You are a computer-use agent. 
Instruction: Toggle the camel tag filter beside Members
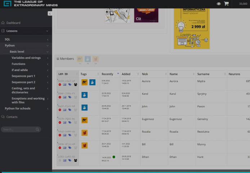(80, 59)
